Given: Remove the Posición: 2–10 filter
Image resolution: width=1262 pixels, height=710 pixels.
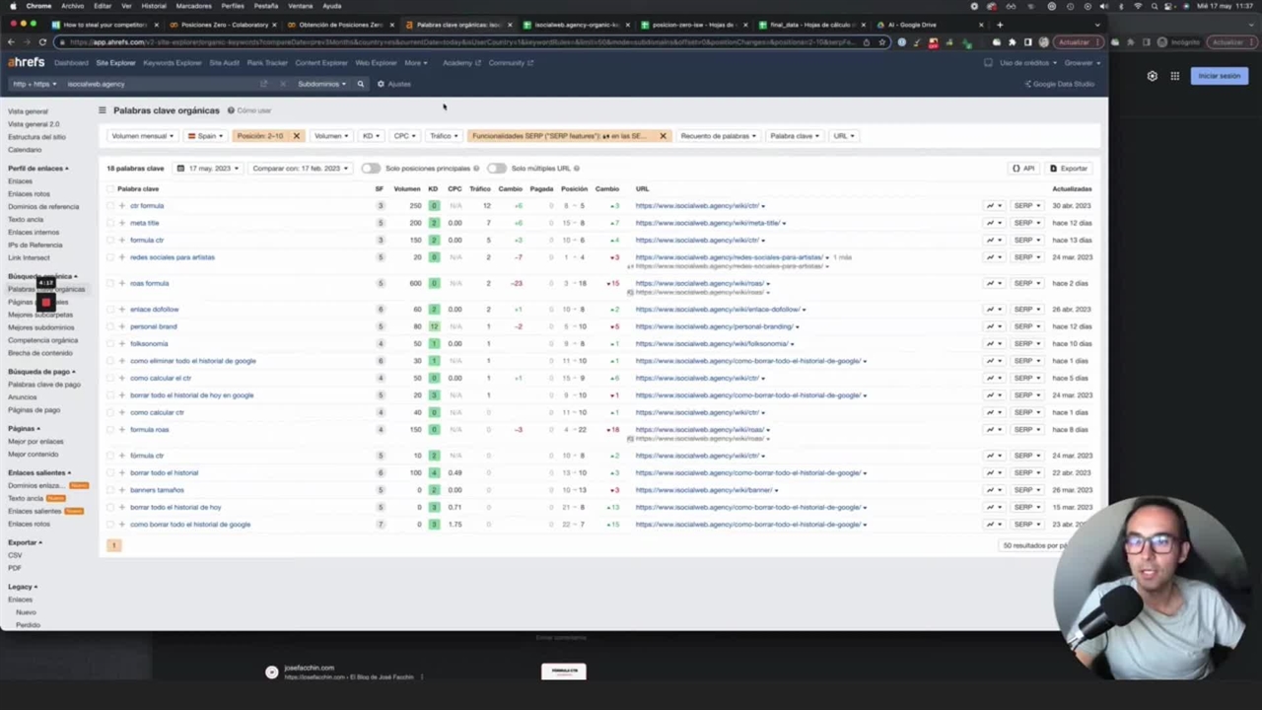Looking at the screenshot, I should 296,136.
